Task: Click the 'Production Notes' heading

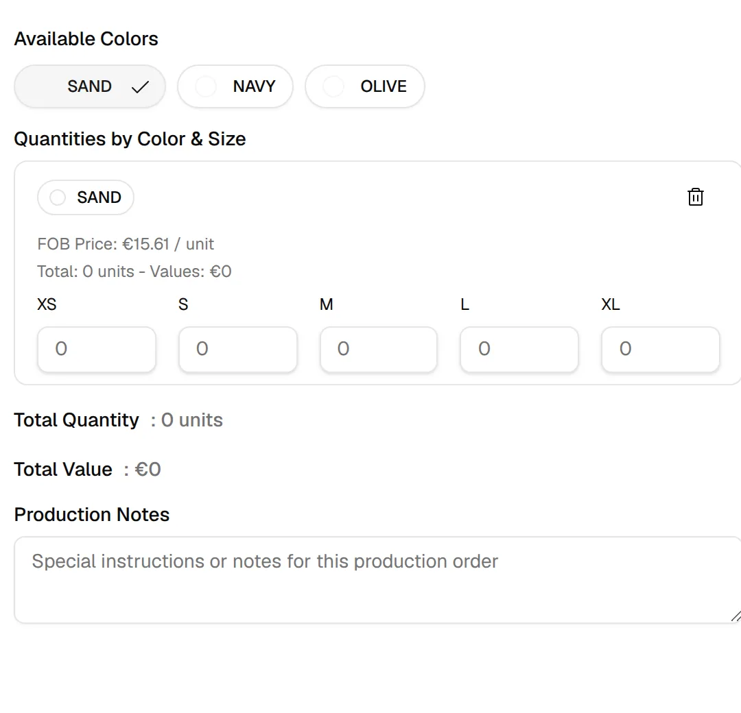Action: pos(92,515)
